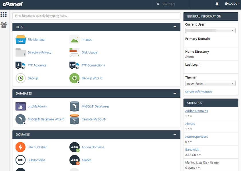
Task: Launch the Backup Wizard icon
Action: [74, 78]
